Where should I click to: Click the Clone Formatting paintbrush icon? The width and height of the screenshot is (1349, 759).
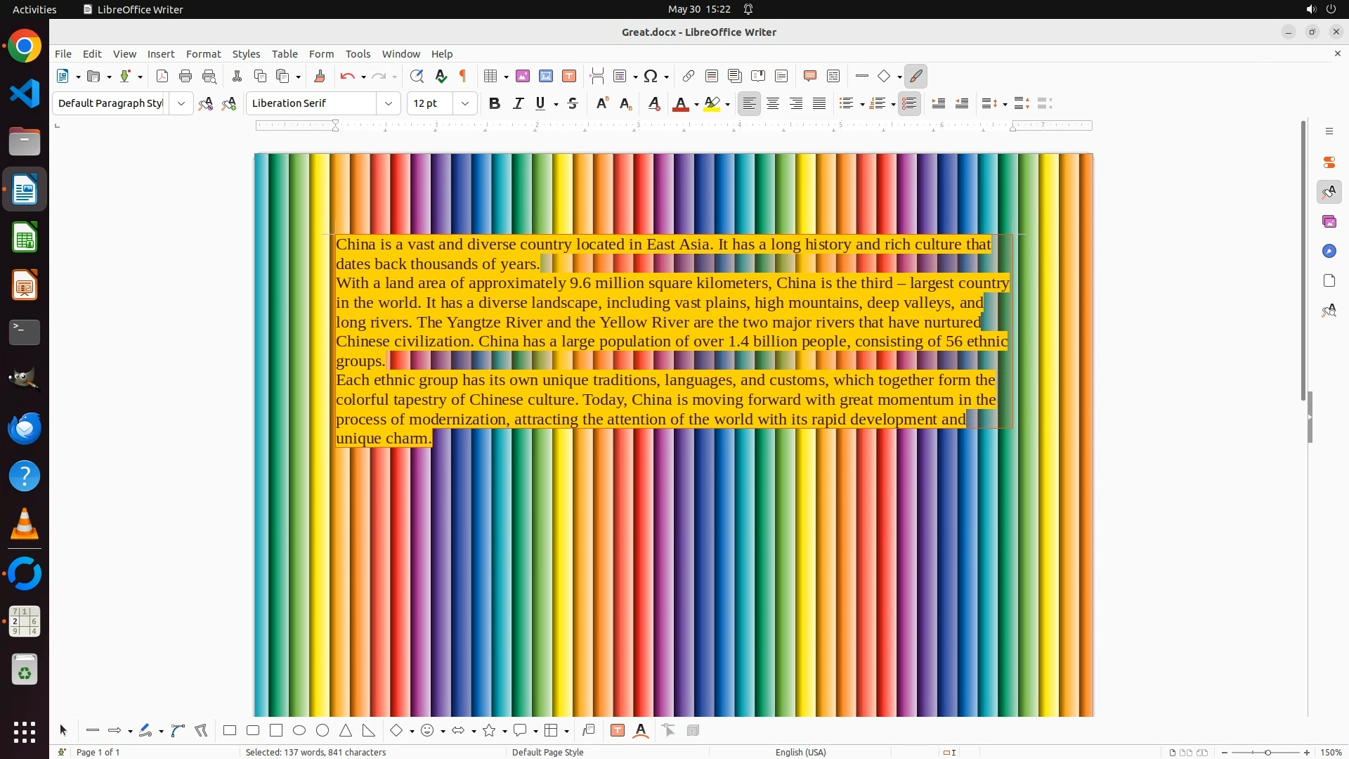click(320, 76)
